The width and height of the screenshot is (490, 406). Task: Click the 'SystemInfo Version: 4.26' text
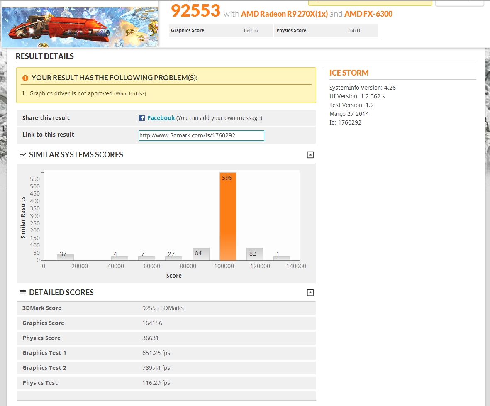pyautogui.click(x=363, y=88)
